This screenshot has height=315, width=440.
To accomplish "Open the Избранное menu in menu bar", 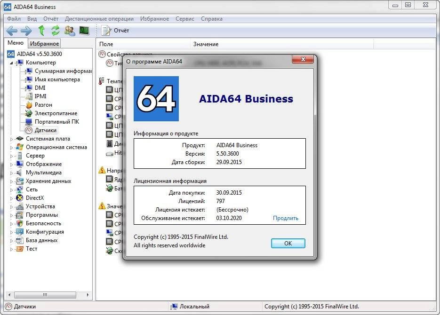I will click(155, 19).
